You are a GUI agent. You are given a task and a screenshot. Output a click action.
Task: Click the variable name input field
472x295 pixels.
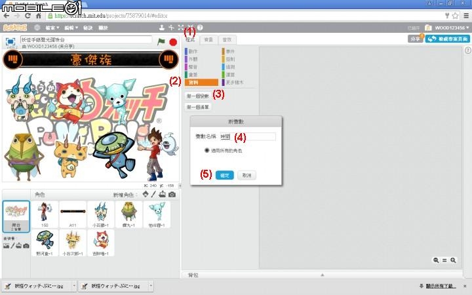coord(248,136)
